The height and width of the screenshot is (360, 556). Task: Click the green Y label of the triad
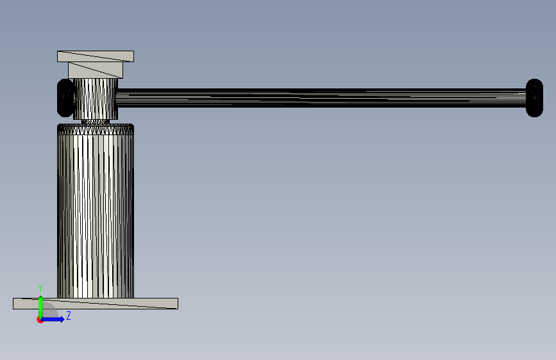point(40,288)
